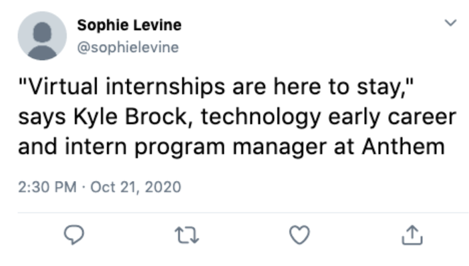This screenshot has width=469, height=266.
Task: Open the Sophie Levine display name link
Action: (129, 25)
